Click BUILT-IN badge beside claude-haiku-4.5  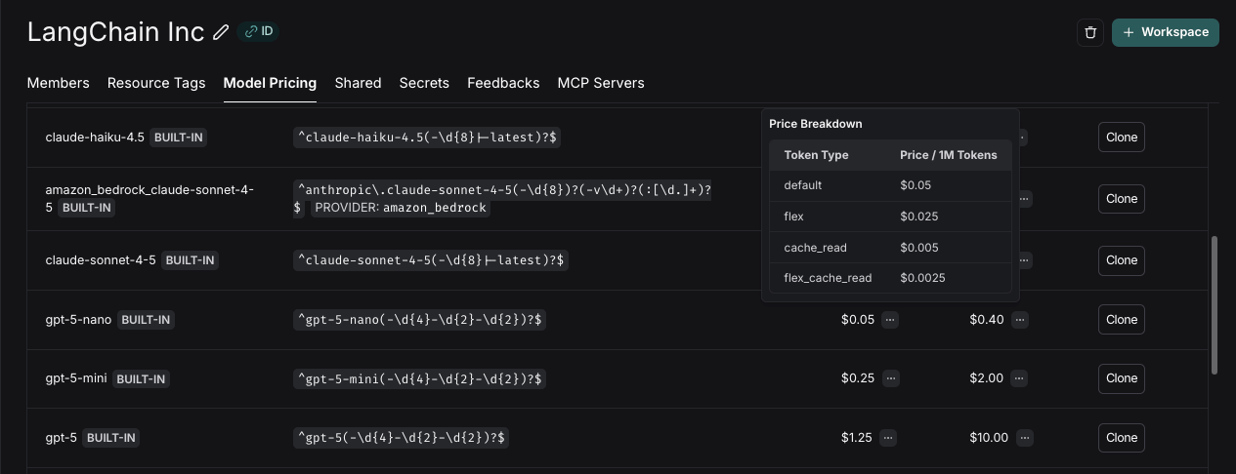179,138
